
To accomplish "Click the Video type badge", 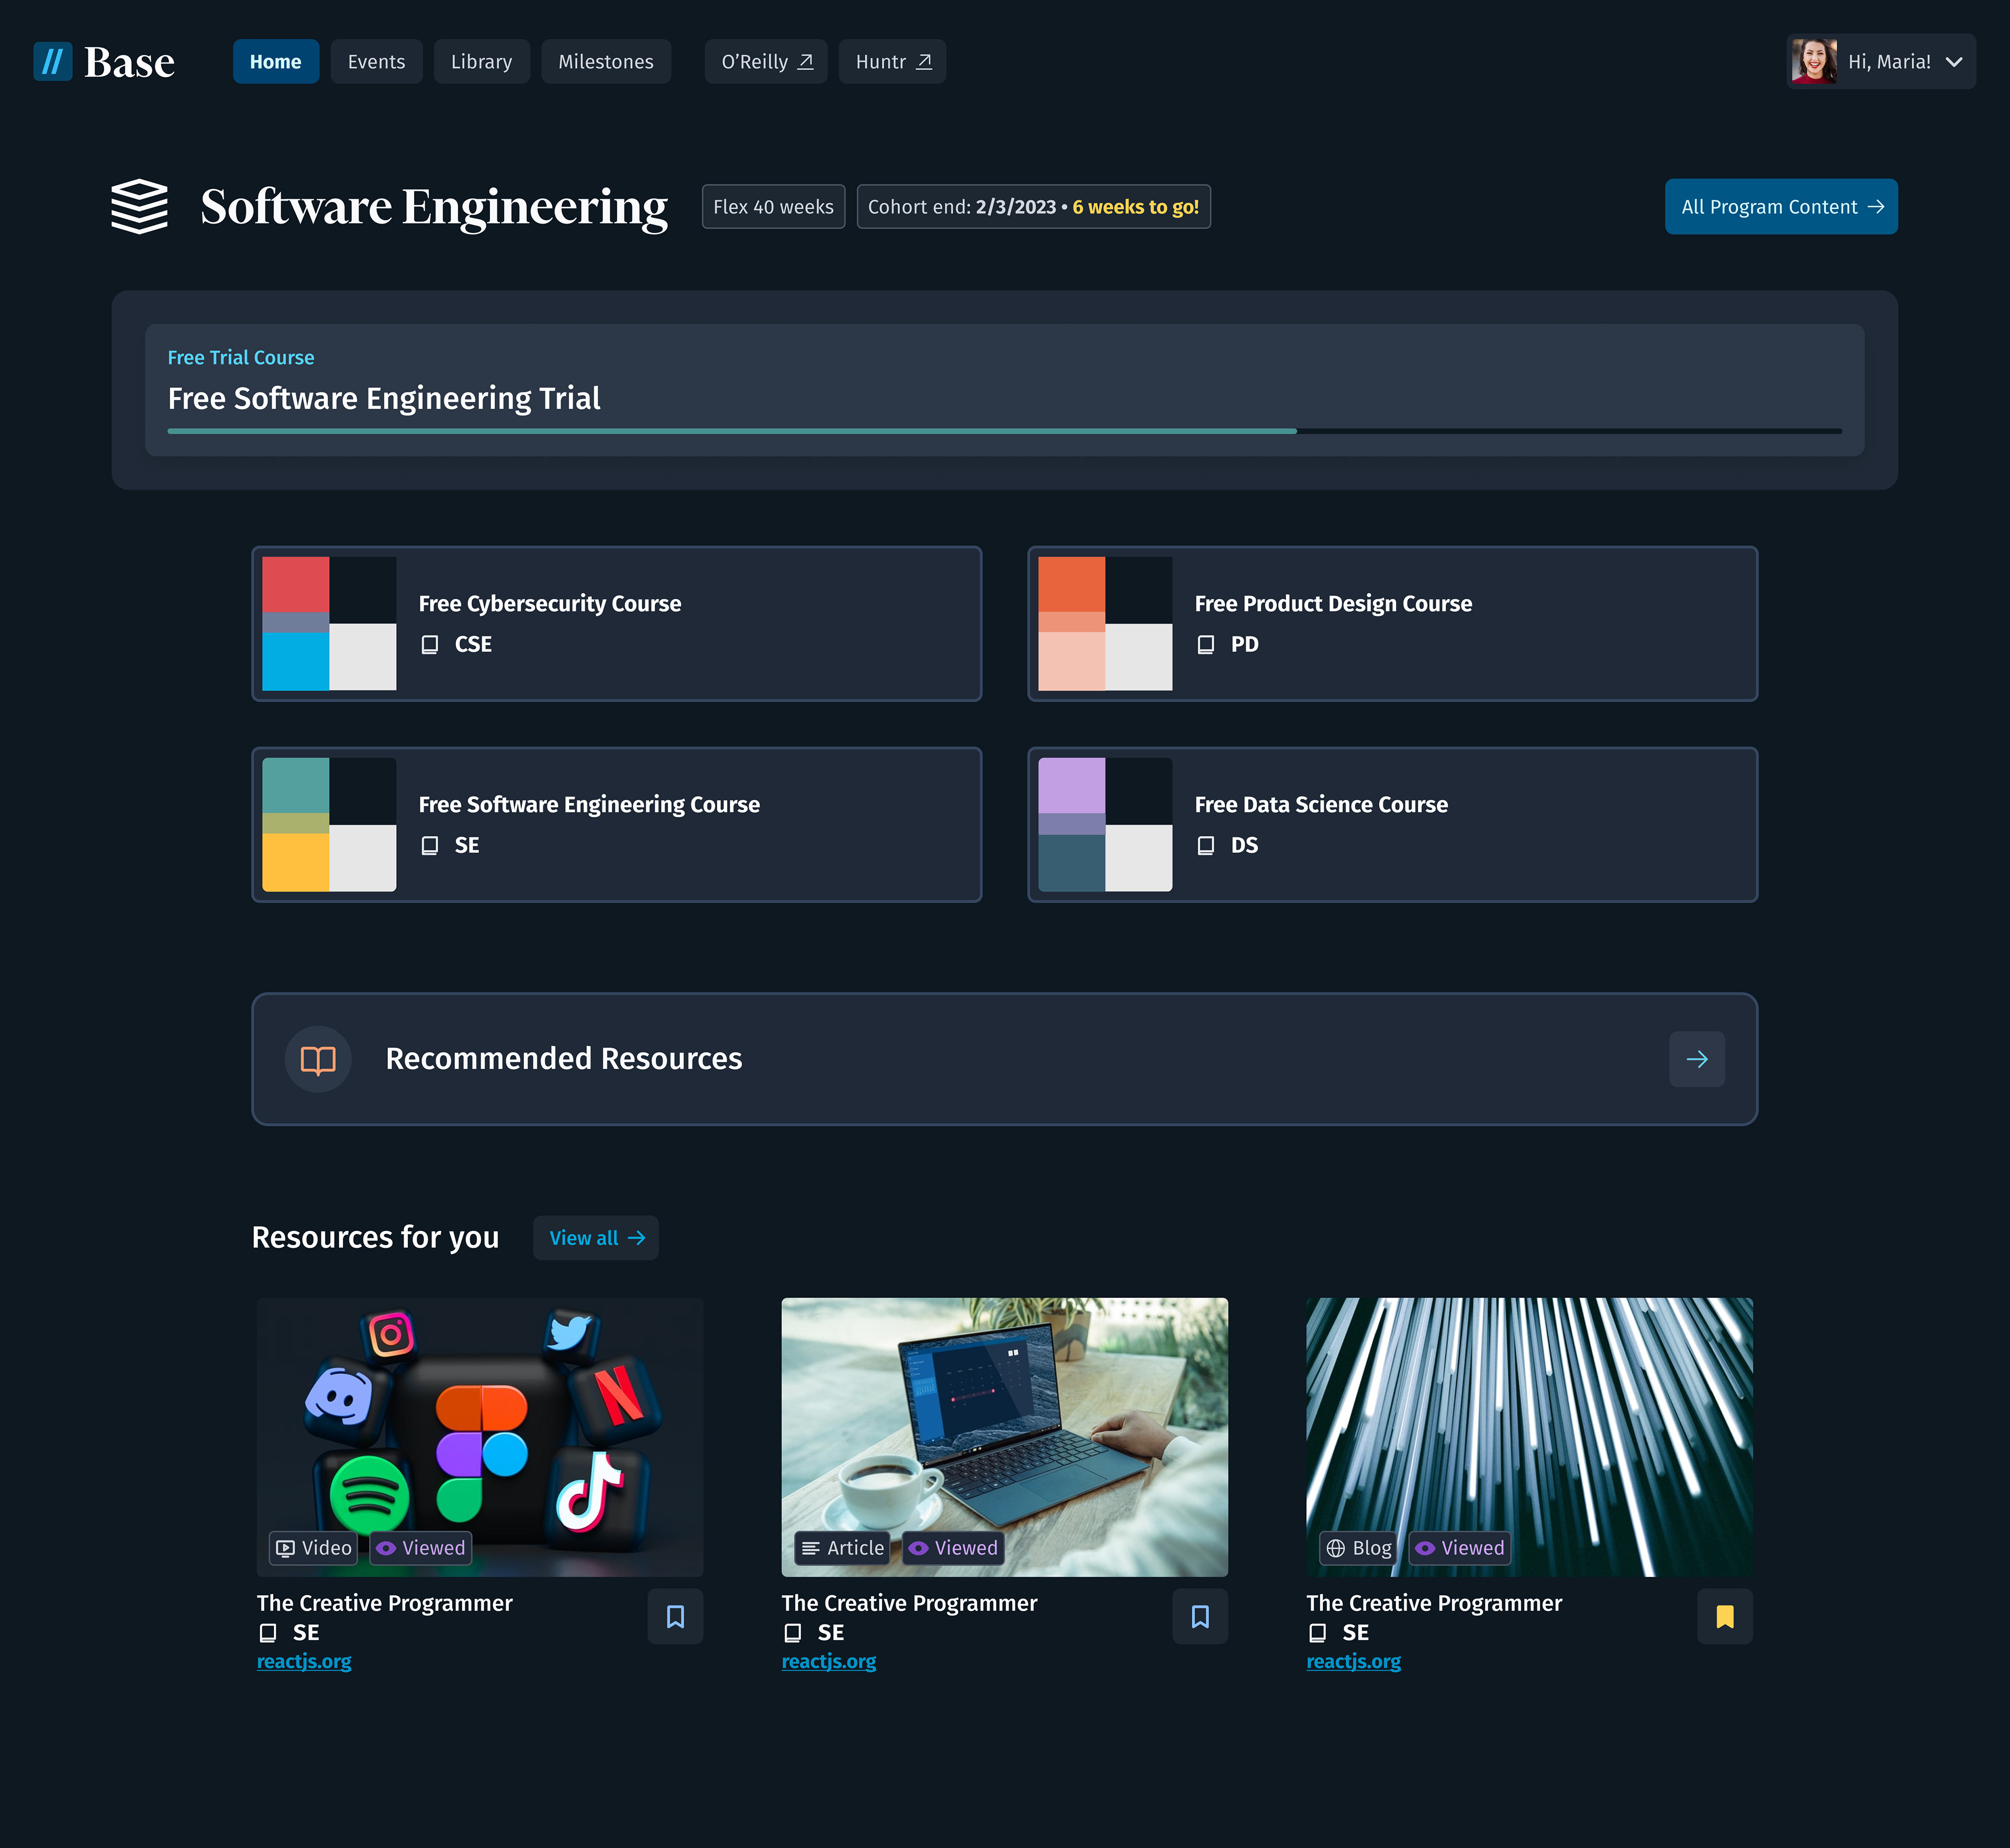I will 314,1548.
